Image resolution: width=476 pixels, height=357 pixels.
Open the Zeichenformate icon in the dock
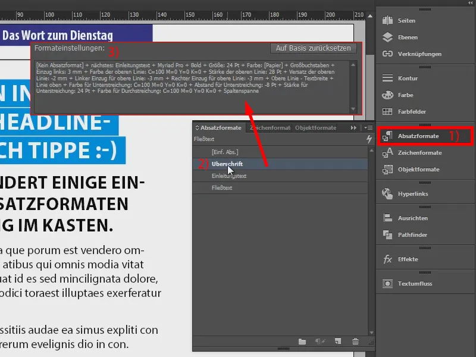pyautogui.click(x=387, y=153)
